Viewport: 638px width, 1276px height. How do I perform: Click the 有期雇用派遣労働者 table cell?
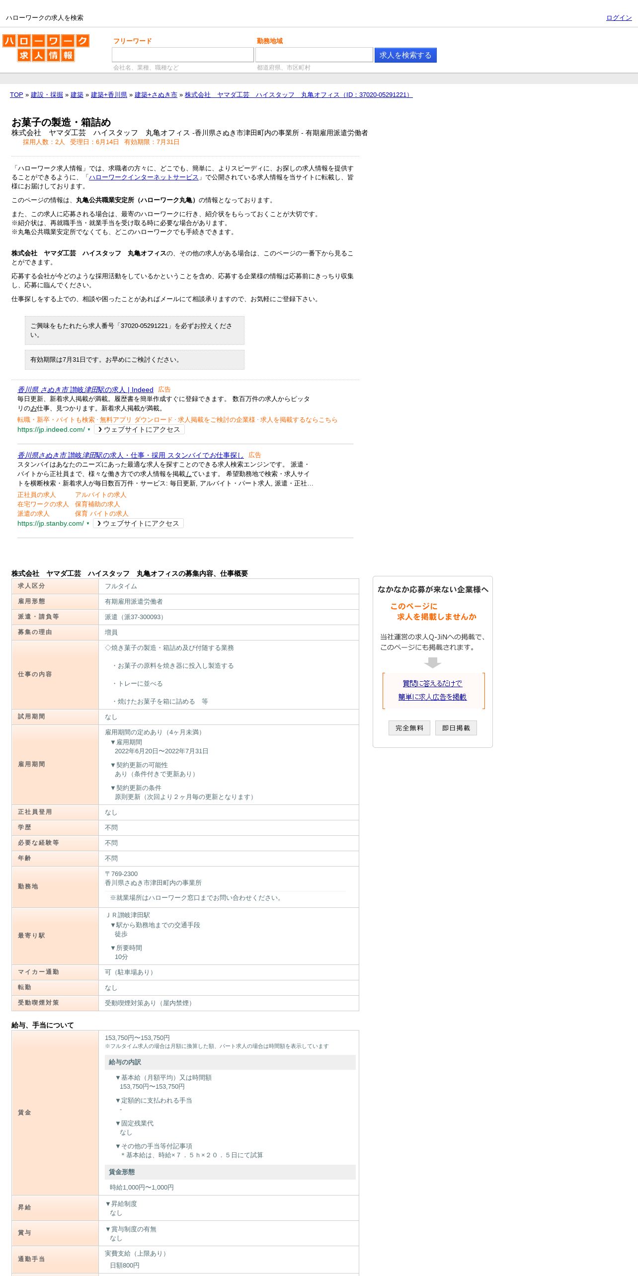(229, 602)
